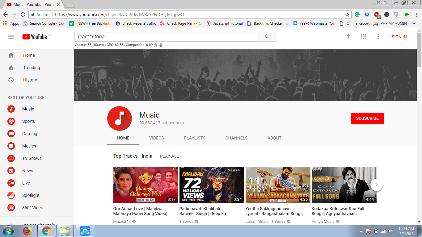The image size is (422, 237).
Task: Click the Adblock Plus extension icon
Action: [377, 15]
